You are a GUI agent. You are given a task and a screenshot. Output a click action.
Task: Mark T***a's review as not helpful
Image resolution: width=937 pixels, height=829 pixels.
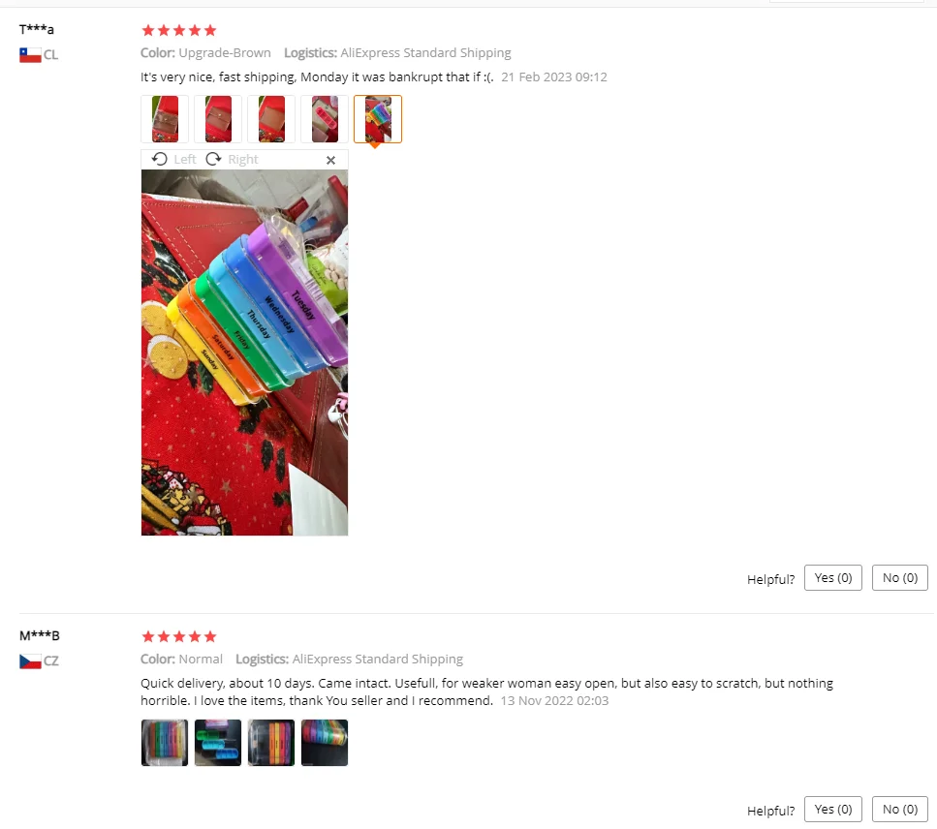click(x=900, y=577)
